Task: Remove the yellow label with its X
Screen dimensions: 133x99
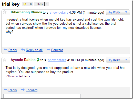Action: pyautogui.click(x=31, y=4)
